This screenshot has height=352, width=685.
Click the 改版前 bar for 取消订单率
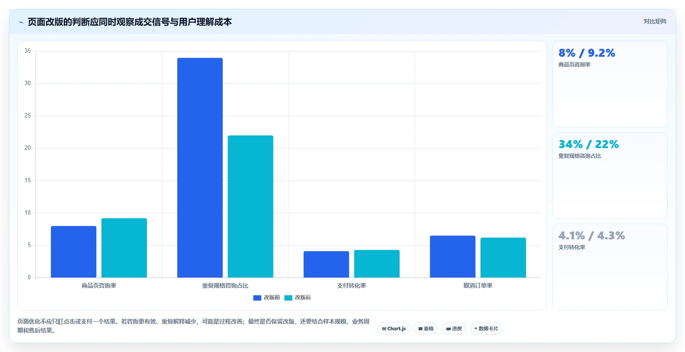pyautogui.click(x=452, y=257)
